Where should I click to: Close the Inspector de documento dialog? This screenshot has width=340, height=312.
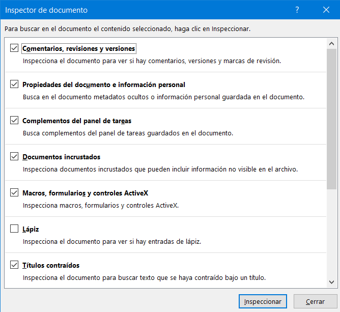326,10
